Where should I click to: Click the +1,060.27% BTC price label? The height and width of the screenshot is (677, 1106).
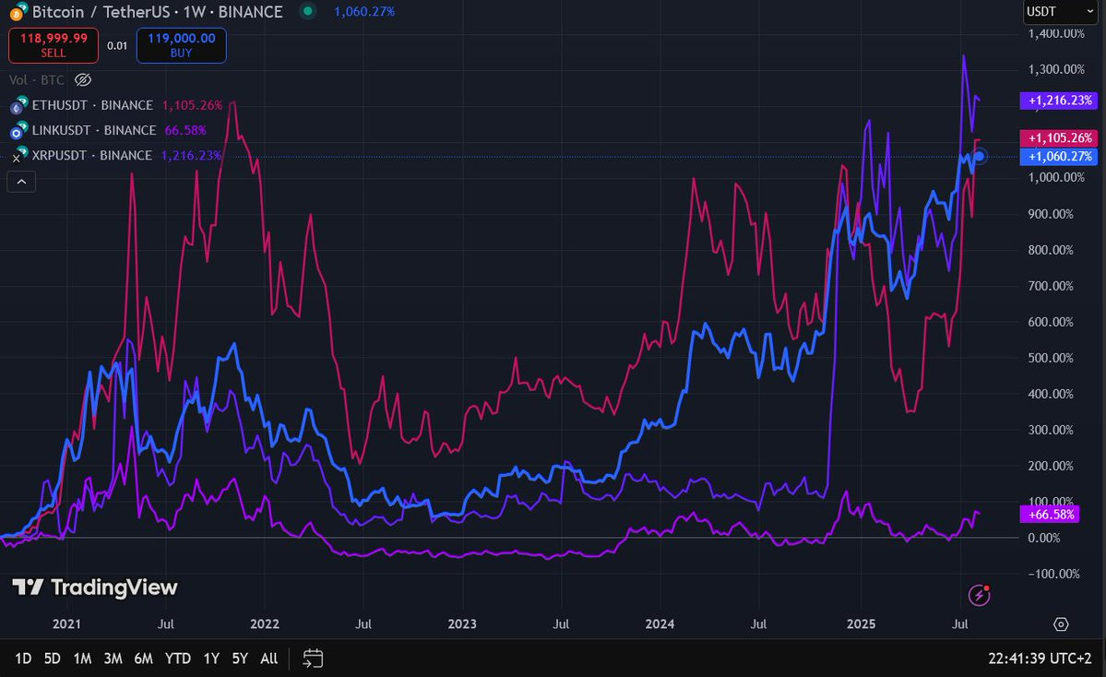[1059, 156]
